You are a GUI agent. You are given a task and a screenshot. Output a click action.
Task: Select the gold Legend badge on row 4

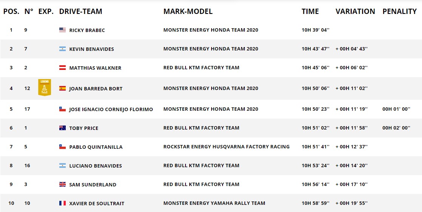click(45, 87)
